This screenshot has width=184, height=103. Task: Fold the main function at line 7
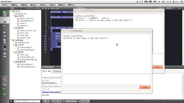[x=49, y=28]
